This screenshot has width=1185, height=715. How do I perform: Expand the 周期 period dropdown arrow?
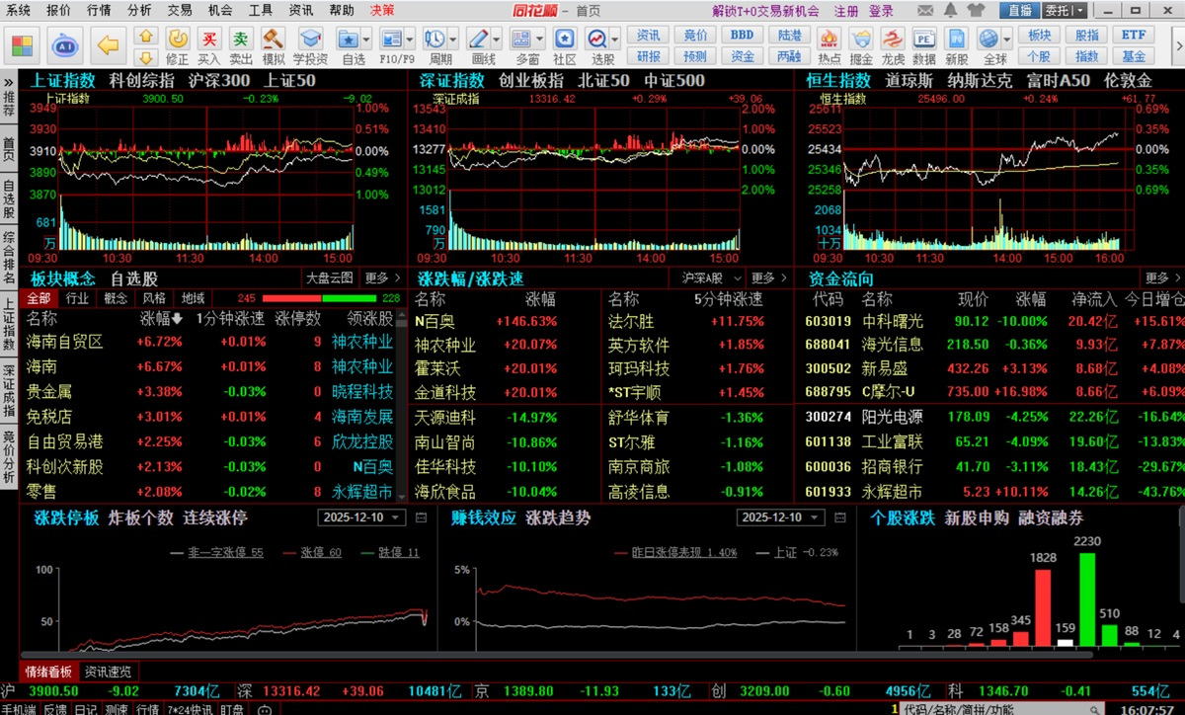451,40
